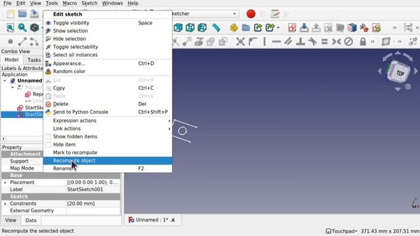Click the Save document icon
Image resolution: width=420 pixels, height=236 pixels.
pos(34,14)
